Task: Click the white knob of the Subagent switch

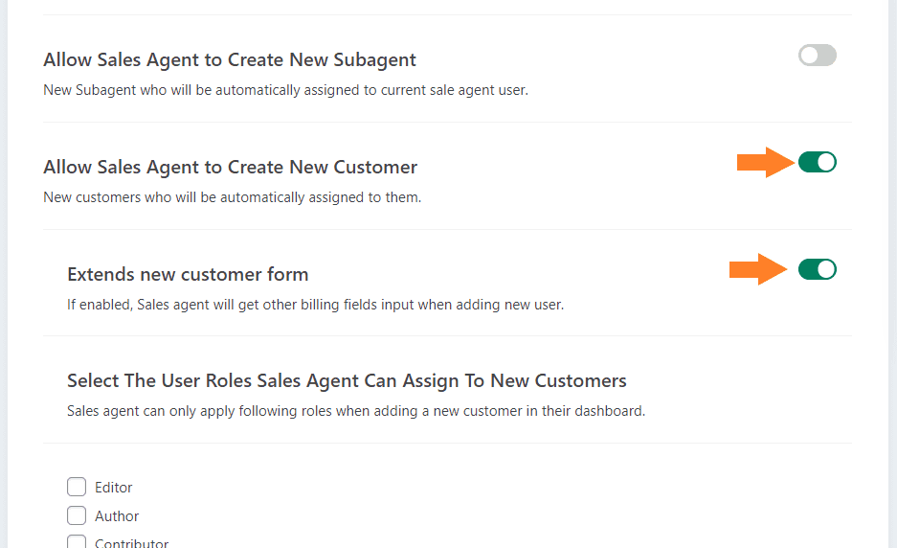Action: tap(809, 56)
